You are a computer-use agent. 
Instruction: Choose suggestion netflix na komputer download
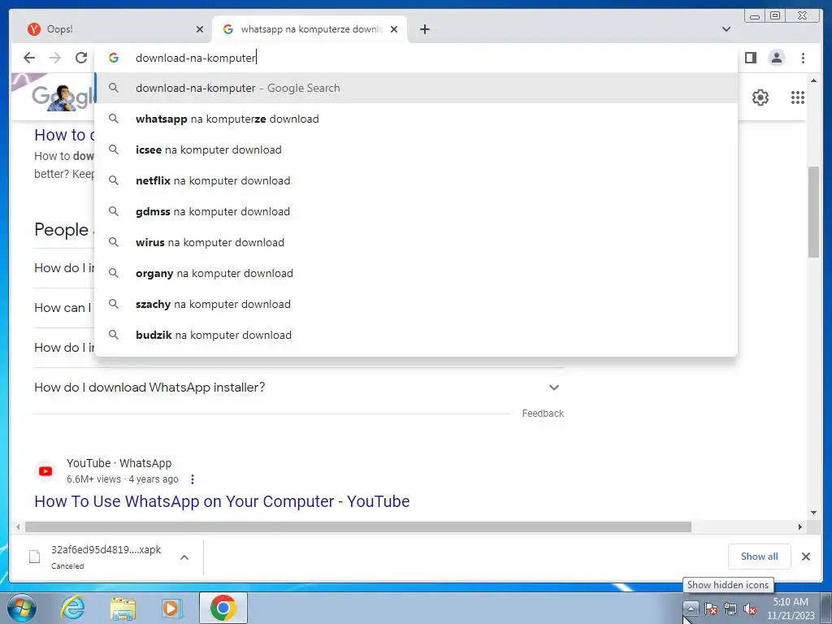pos(416,180)
